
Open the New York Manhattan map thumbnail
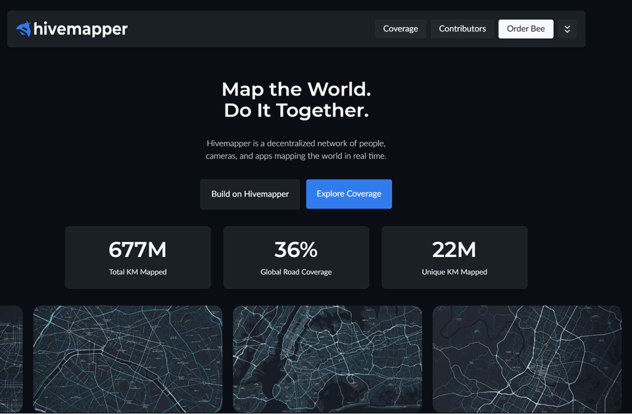pos(327,359)
